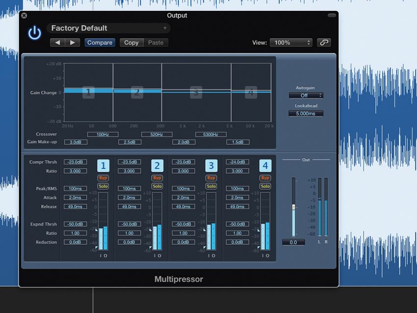Click band 4 lower threshold arrow on meter

[x=259, y=248]
